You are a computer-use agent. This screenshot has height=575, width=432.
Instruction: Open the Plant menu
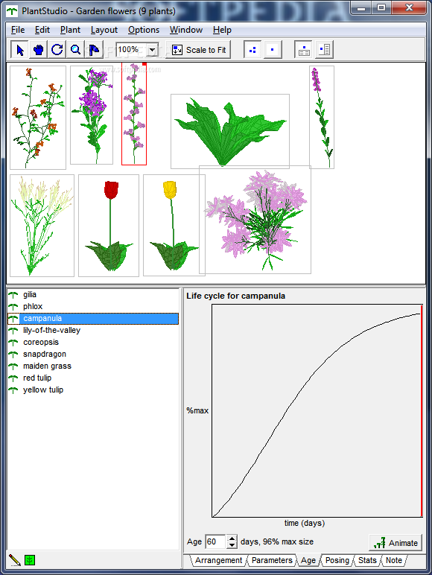point(70,30)
